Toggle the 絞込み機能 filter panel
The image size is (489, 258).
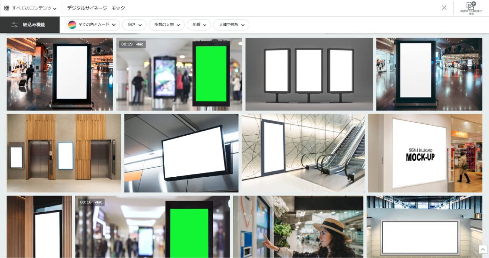pos(30,25)
